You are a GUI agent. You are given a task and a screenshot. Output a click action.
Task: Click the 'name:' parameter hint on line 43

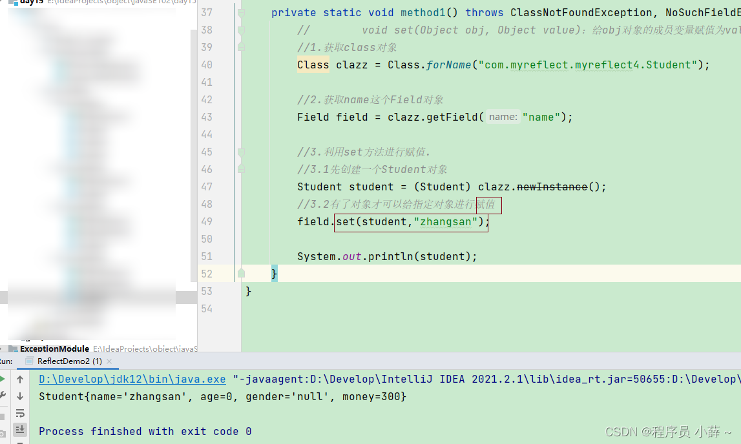[503, 117]
